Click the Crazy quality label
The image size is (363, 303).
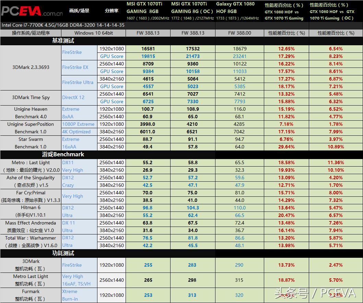[x=68, y=185]
